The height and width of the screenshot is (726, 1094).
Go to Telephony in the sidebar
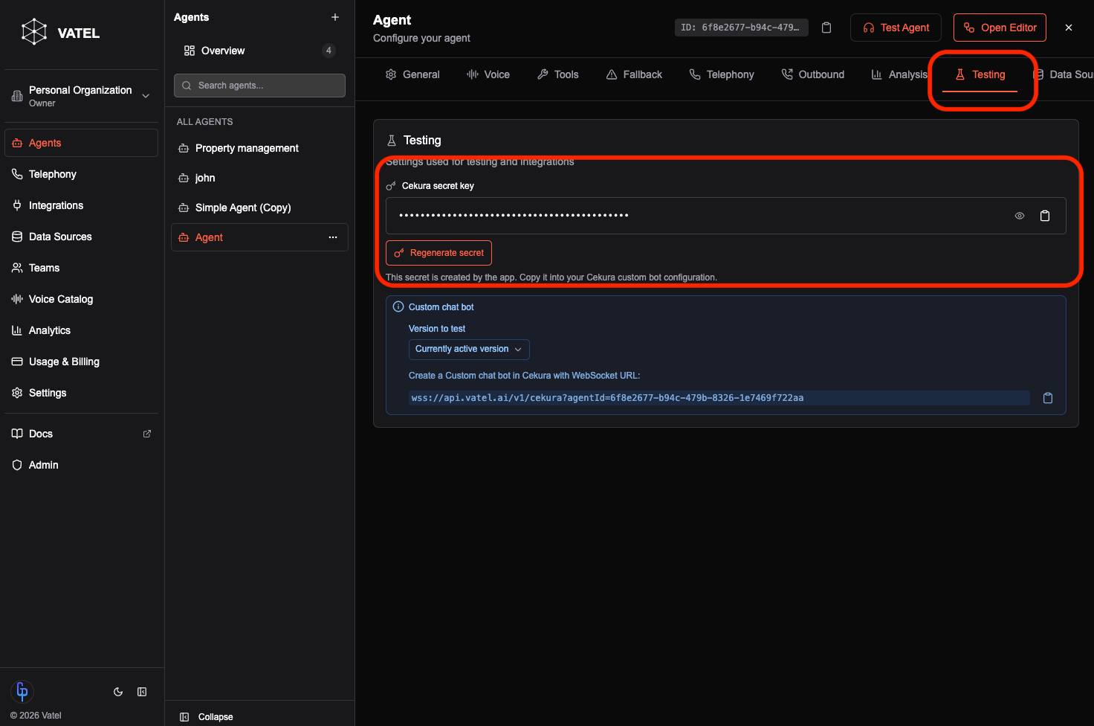pyautogui.click(x=82, y=174)
